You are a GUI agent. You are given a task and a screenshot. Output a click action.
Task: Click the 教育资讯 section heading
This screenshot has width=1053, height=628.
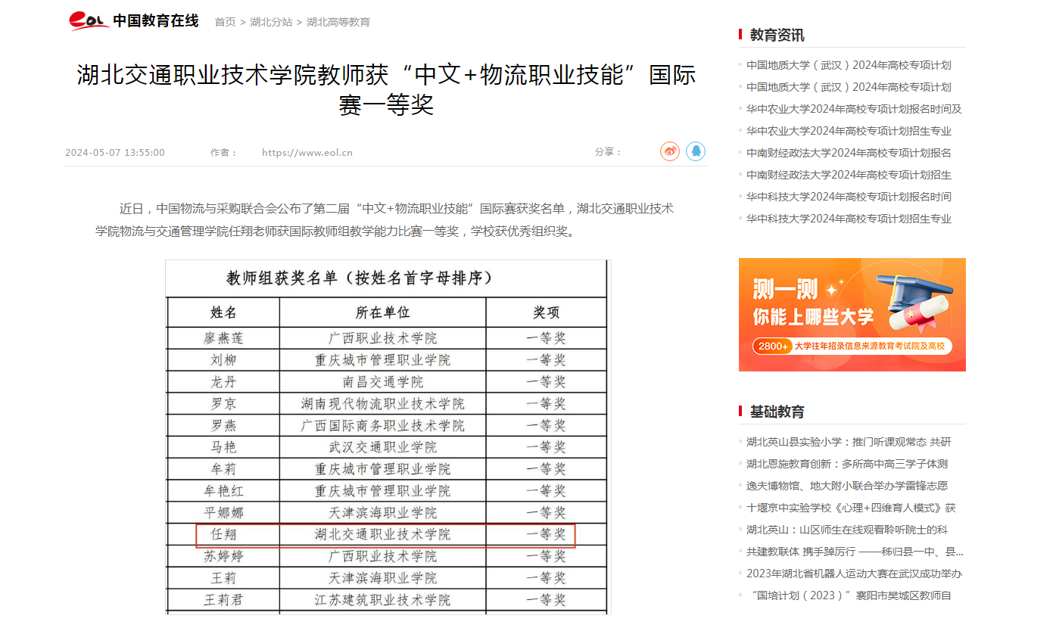click(777, 35)
